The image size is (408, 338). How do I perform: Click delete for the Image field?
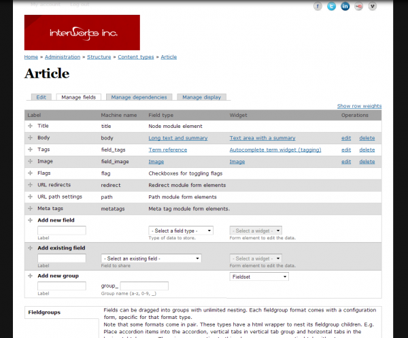[367, 162]
